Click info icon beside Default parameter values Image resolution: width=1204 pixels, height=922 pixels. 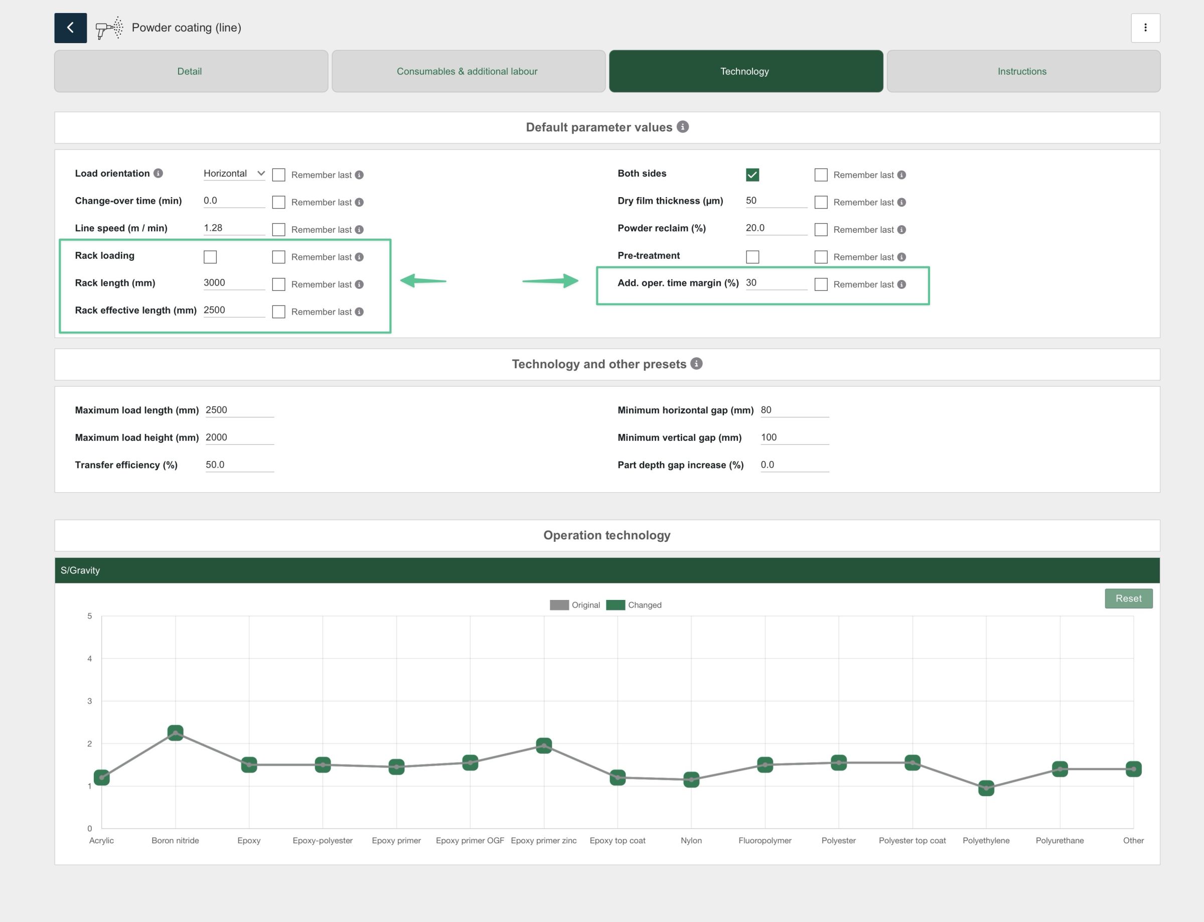[682, 127]
